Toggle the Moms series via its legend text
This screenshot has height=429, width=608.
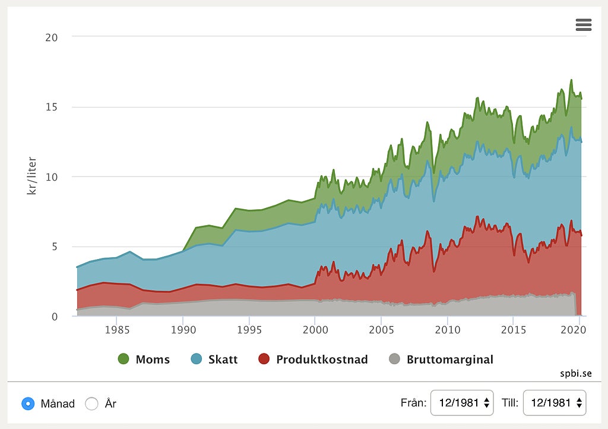click(x=153, y=359)
